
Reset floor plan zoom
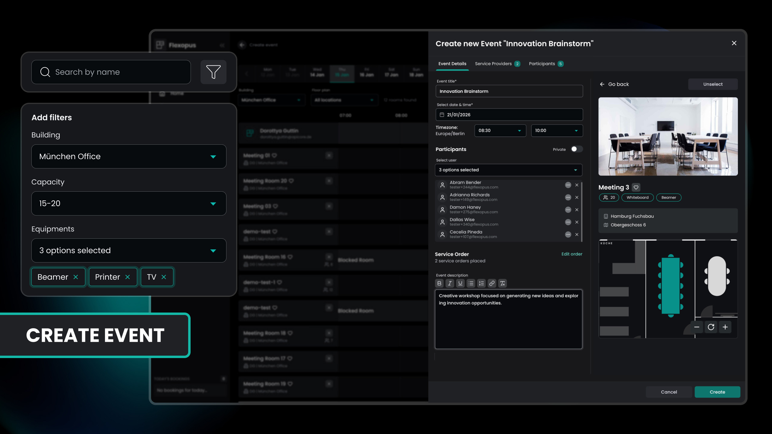711,327
